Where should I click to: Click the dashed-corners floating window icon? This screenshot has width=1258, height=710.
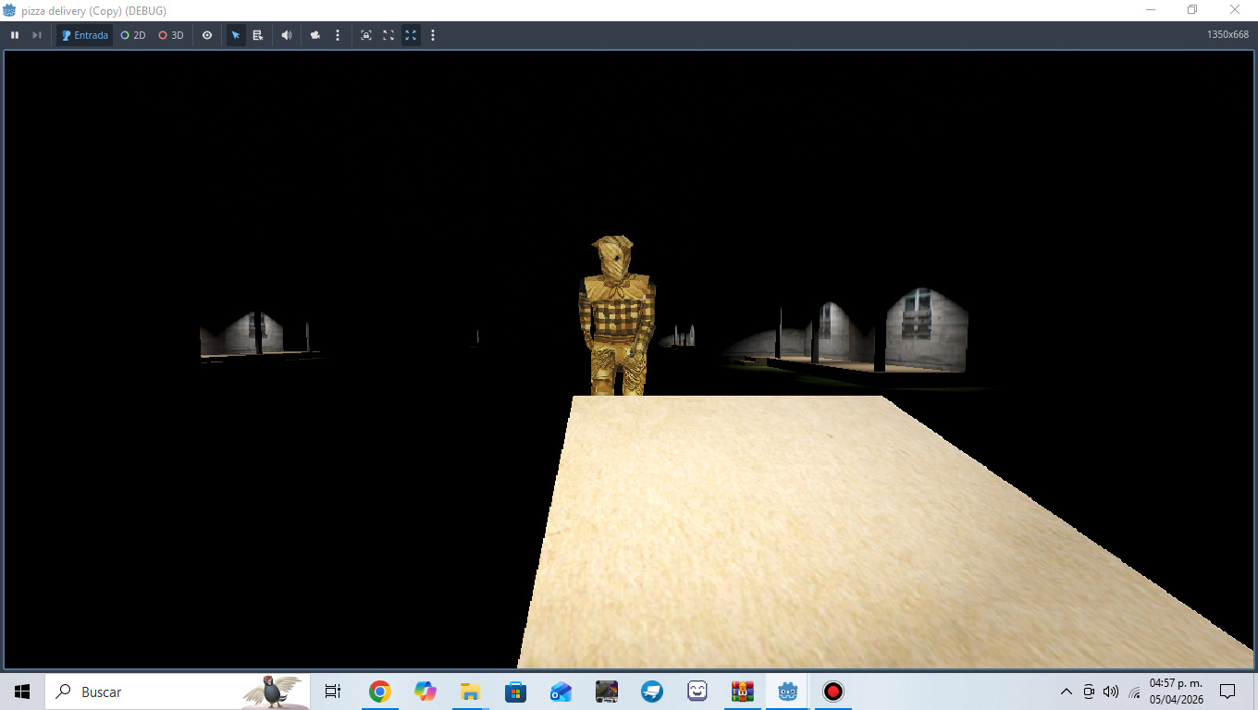pyautogui.click(x=388, y=35)
